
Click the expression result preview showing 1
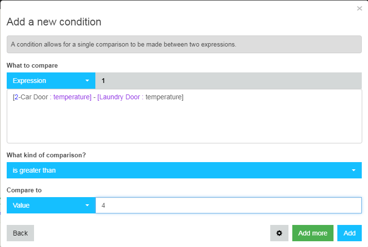click(229, 81)
